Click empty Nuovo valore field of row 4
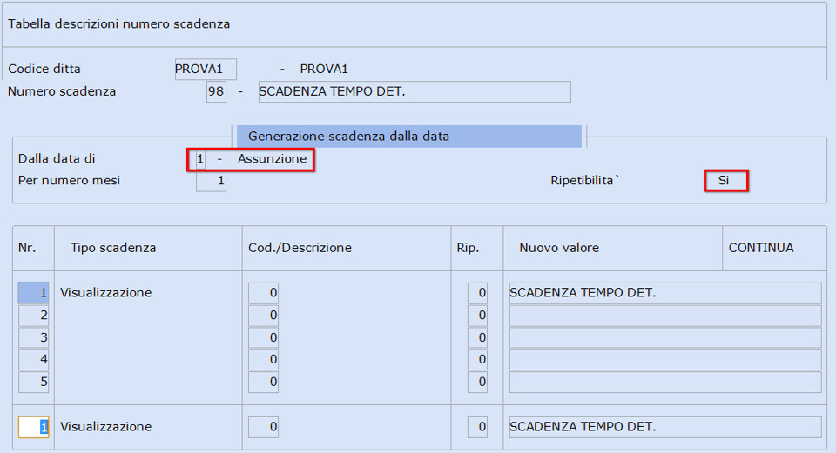This screenshot has height=453, width=836. (665, 359)
